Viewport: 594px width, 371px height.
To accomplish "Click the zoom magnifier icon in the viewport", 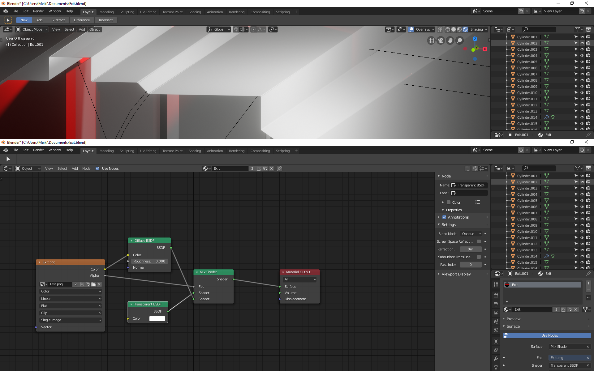I will tap(460, 41).
